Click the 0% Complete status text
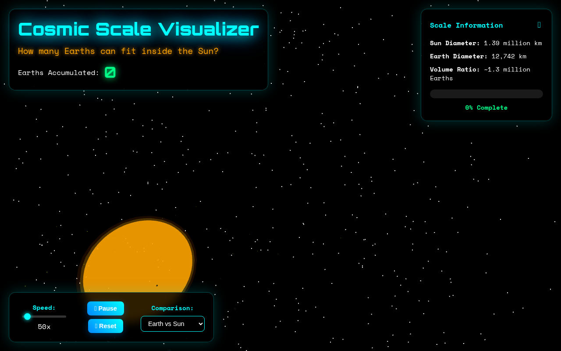Image resolution: width=561 pixels, height=351 pixels. pos(486,107)
